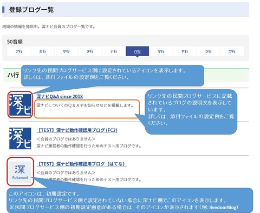Click the 登録ブログ一覧 heading

click(x=31, y=10)
